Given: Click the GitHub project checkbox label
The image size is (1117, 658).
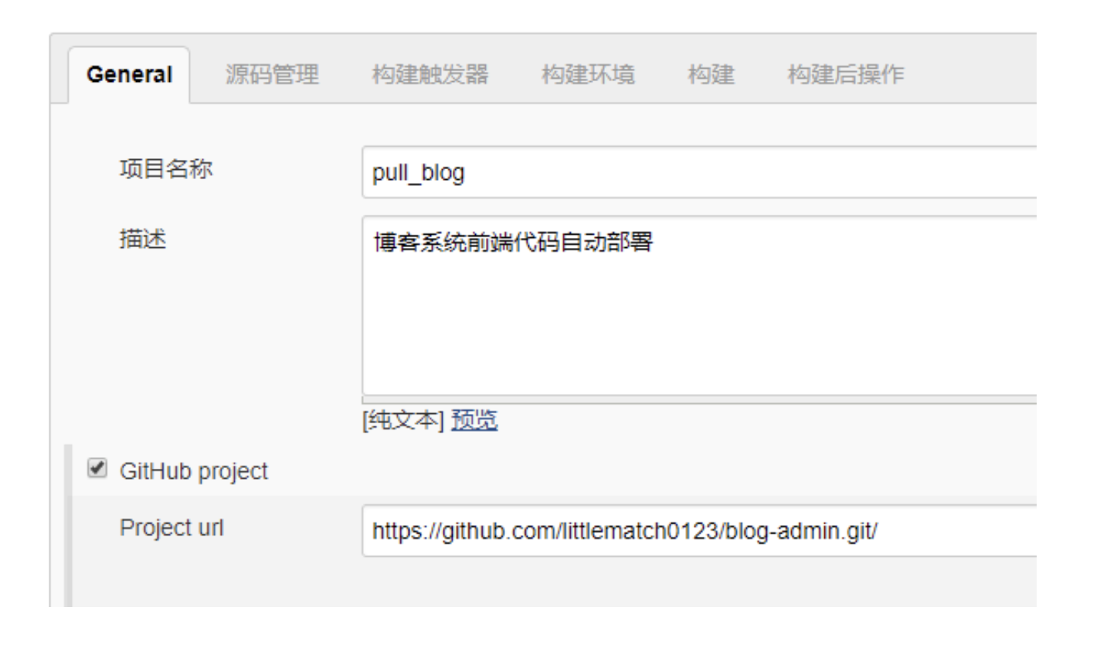Looking at the screenshot, I should tap(193, 471).
